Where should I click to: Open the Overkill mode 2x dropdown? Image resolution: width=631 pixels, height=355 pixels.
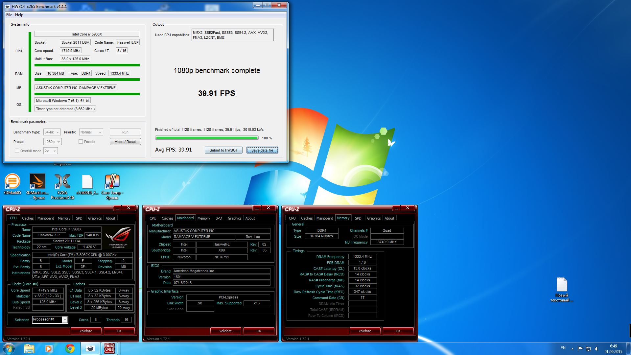coord(51,151)
